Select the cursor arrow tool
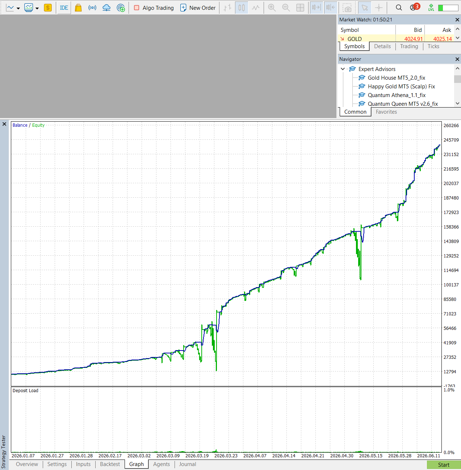461x470 pixels. coord(365,8)
